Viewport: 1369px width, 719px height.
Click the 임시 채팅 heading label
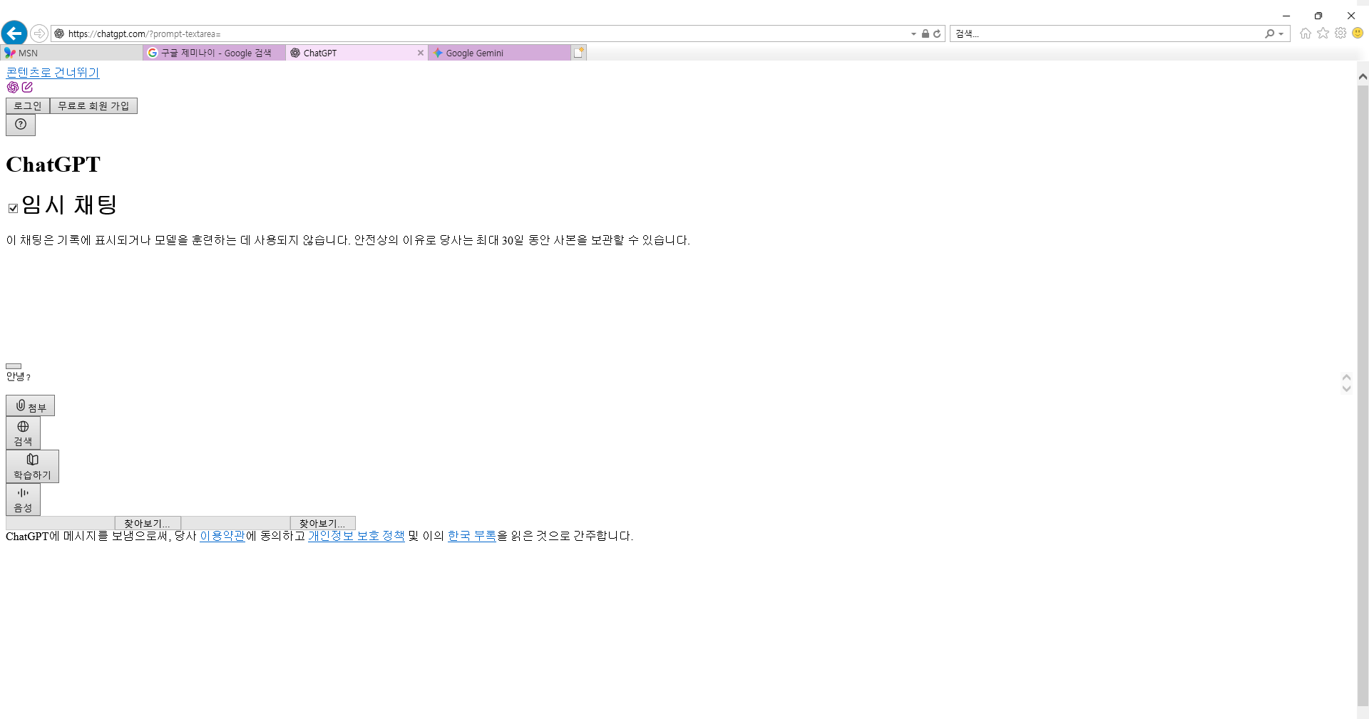[x=69, y=205]
